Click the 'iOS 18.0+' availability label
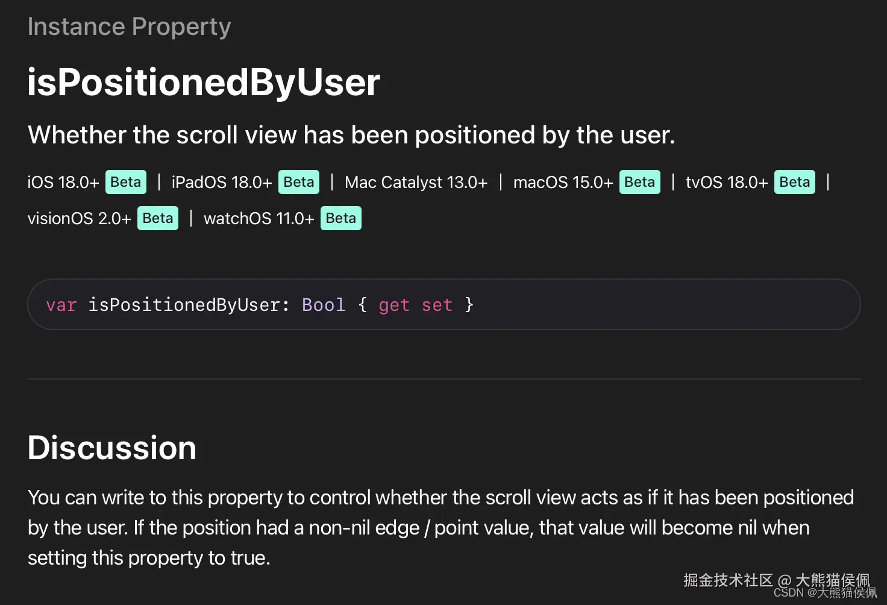887x605 pixels. (63, 182)
